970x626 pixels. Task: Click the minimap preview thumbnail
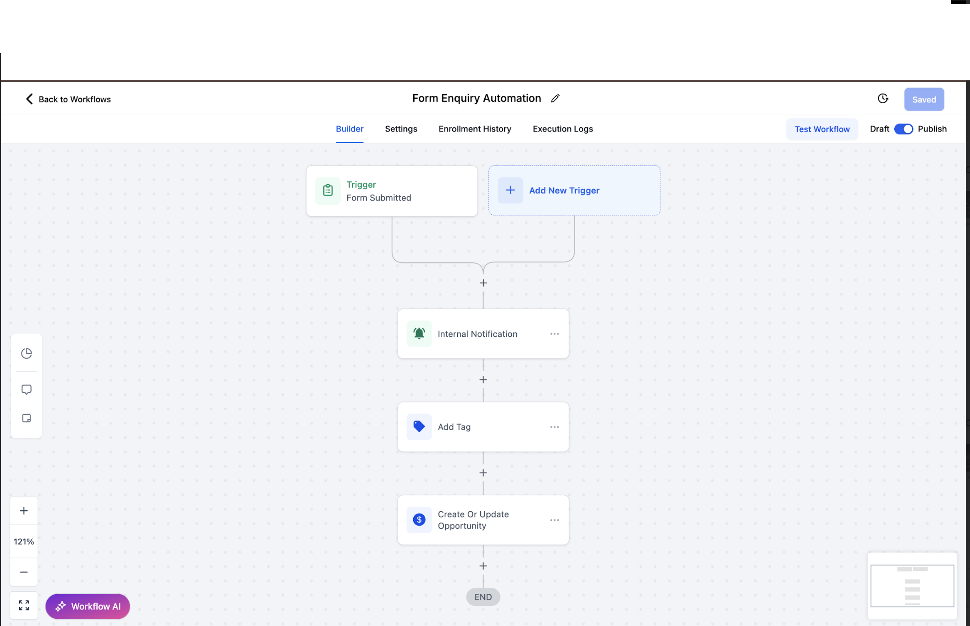pyautogui.click(x=912, y=586)
